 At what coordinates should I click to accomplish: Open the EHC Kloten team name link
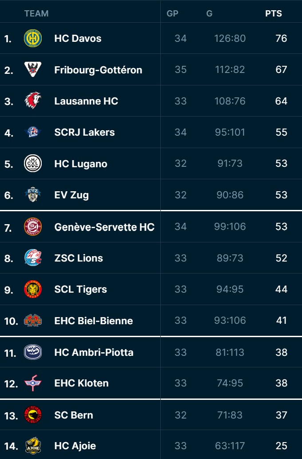(x=81, y=383)
